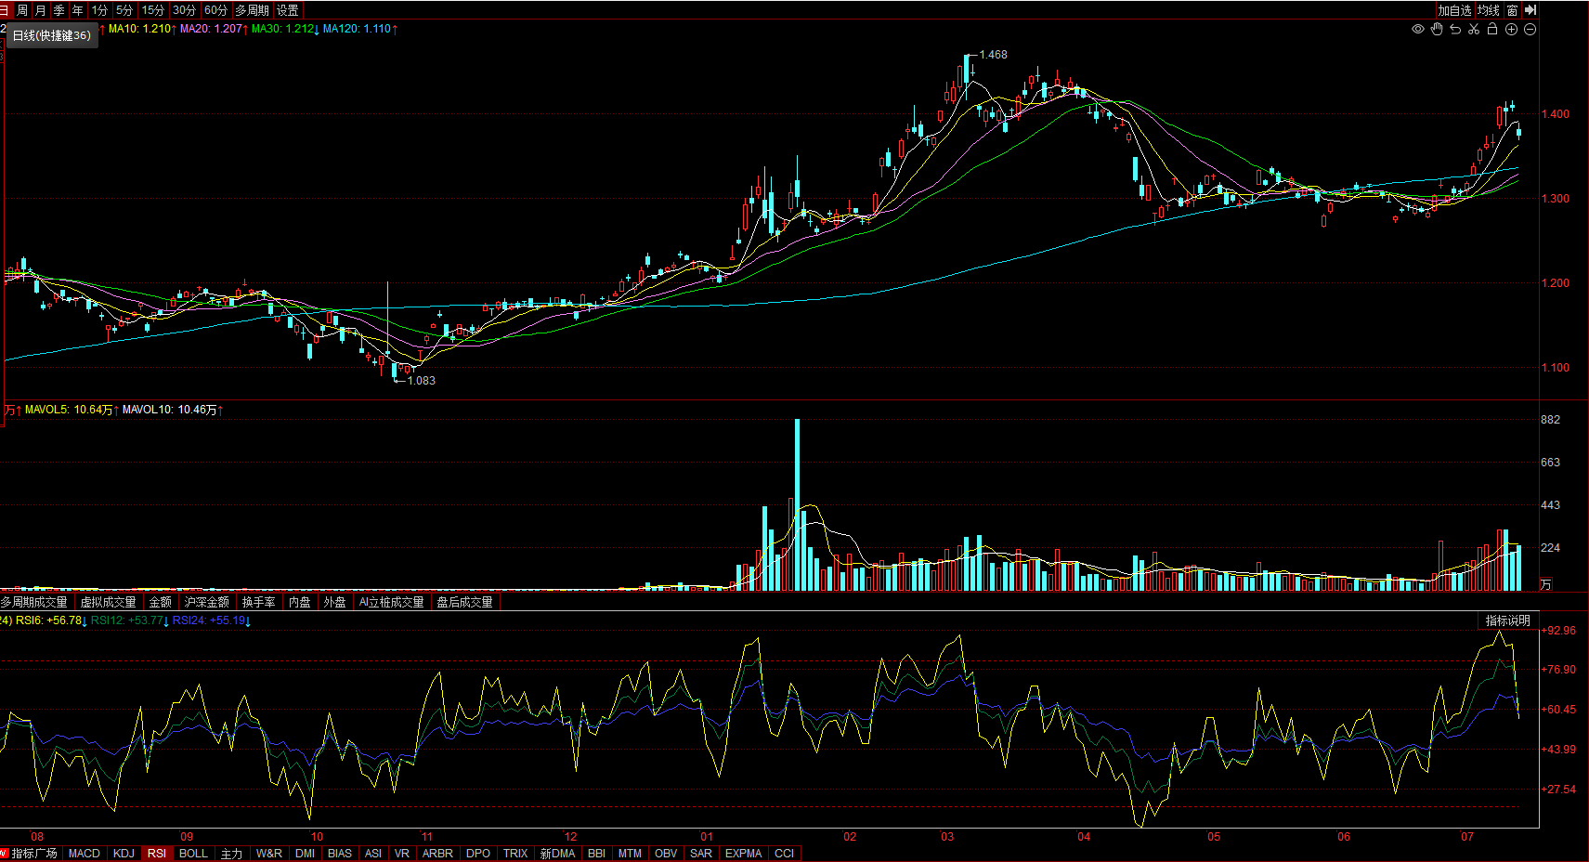
Task: Open the 多周期 multi-period view
Action: (252, 10)
